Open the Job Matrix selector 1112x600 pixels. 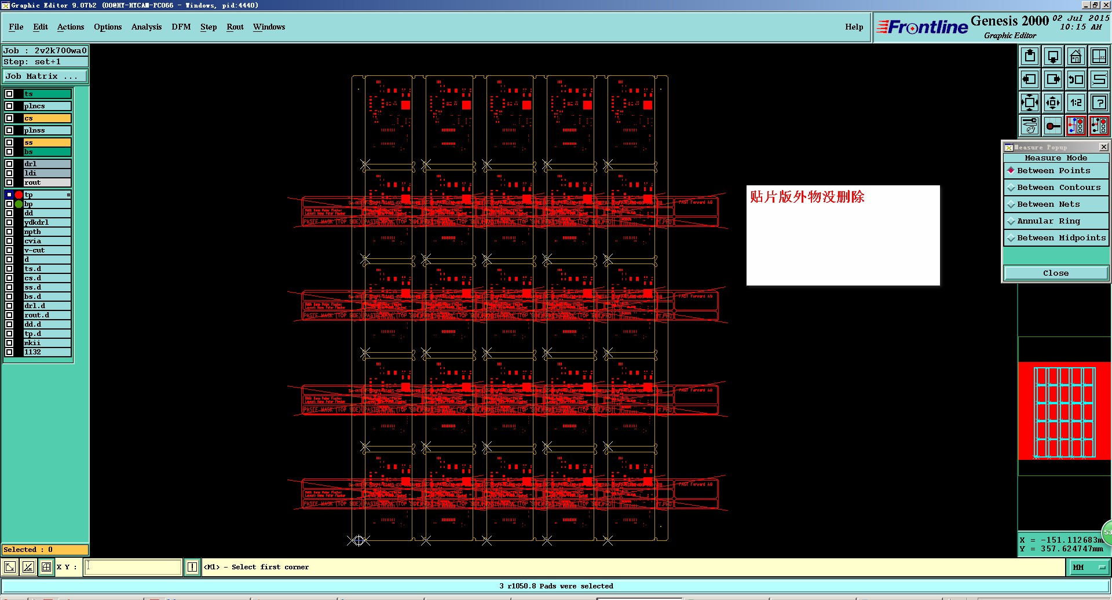click(x=45, y=76)
